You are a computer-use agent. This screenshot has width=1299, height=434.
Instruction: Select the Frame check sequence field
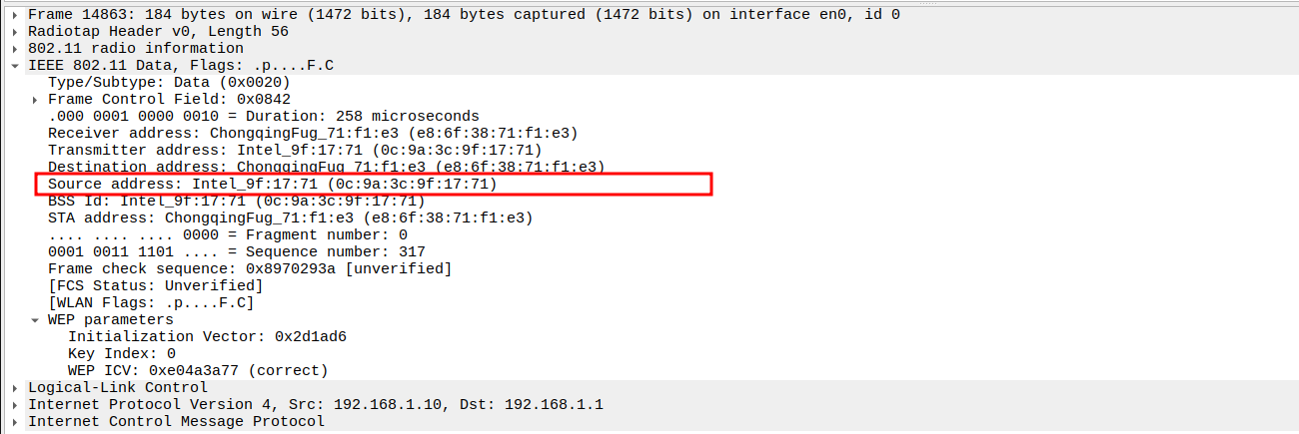point(249,268)
